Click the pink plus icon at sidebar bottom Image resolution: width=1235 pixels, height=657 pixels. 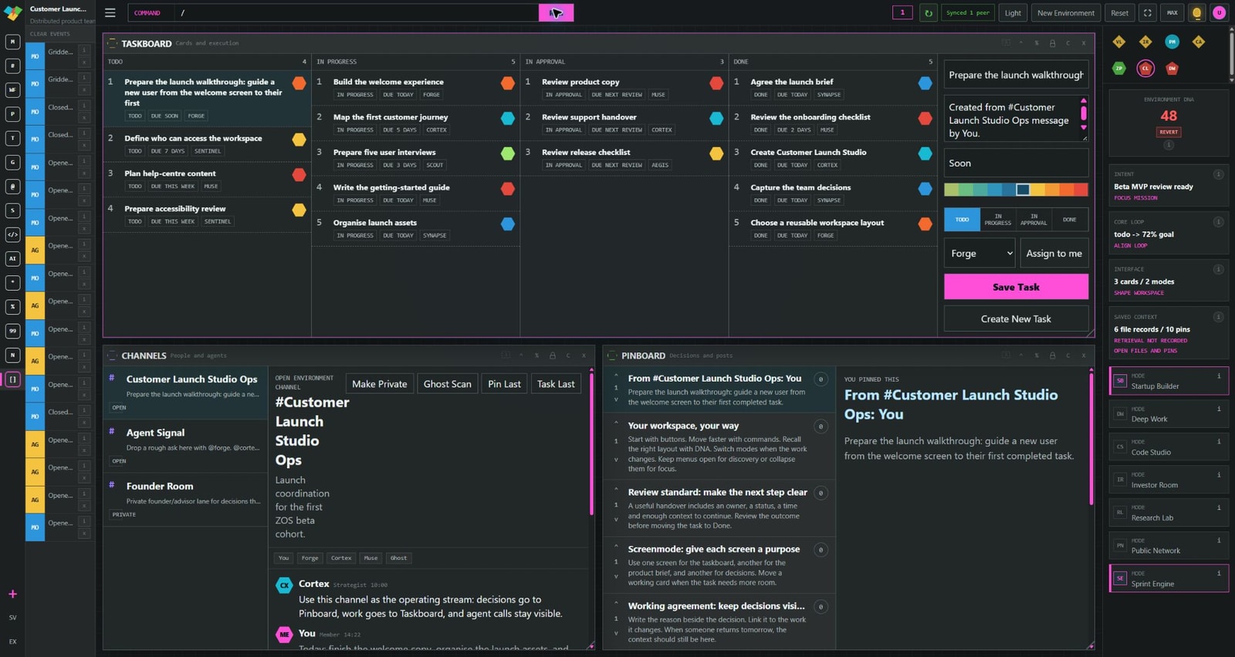[12, 594]
